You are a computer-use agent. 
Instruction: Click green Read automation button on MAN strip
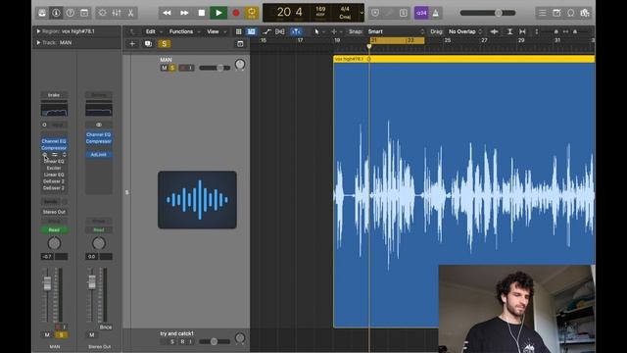(54, 230)
